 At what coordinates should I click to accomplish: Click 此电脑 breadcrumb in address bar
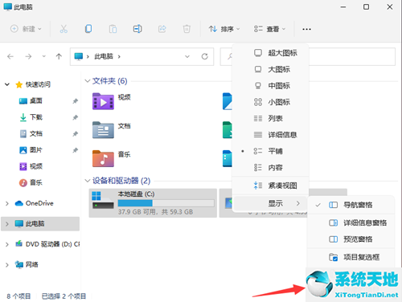click(x=104, y=56)
